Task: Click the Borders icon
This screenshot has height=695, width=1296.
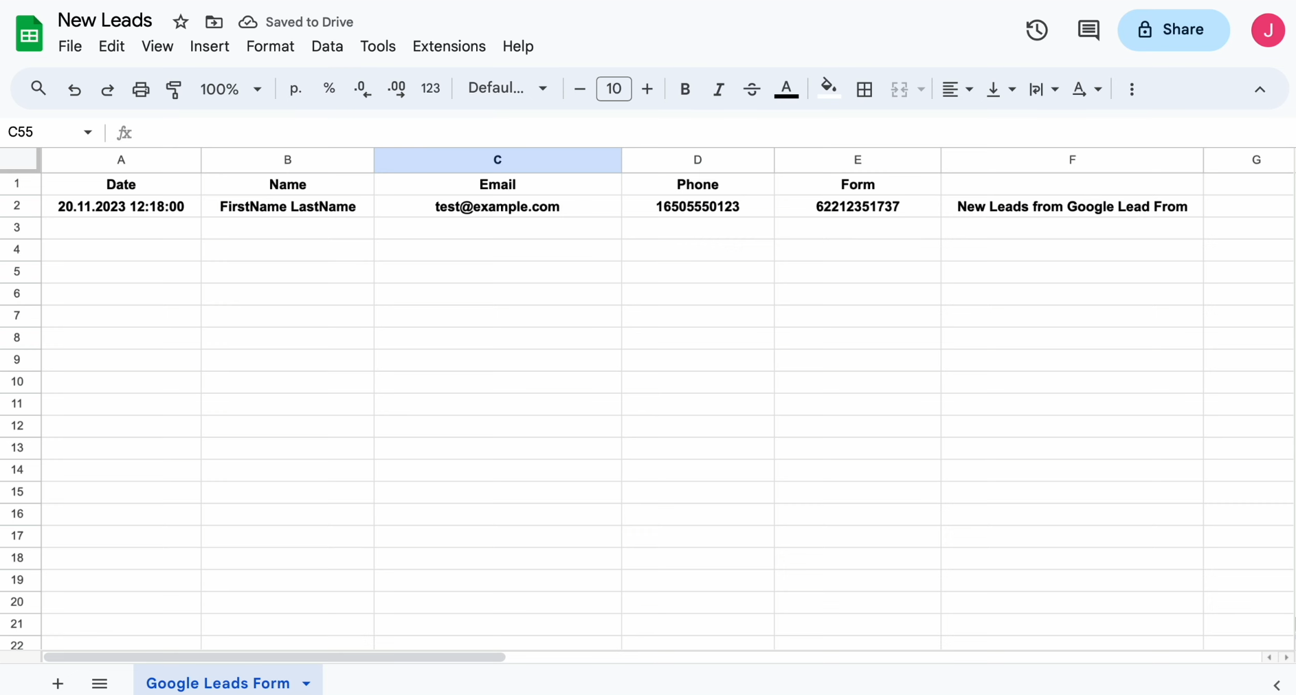Action: tap(864, 89)
